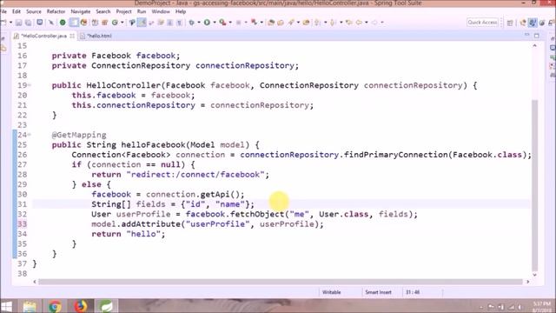Click the Writable status bar entry

coord(331,292)
